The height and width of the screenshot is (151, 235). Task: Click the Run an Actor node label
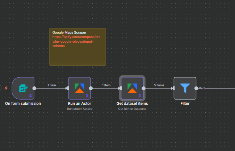79,103
